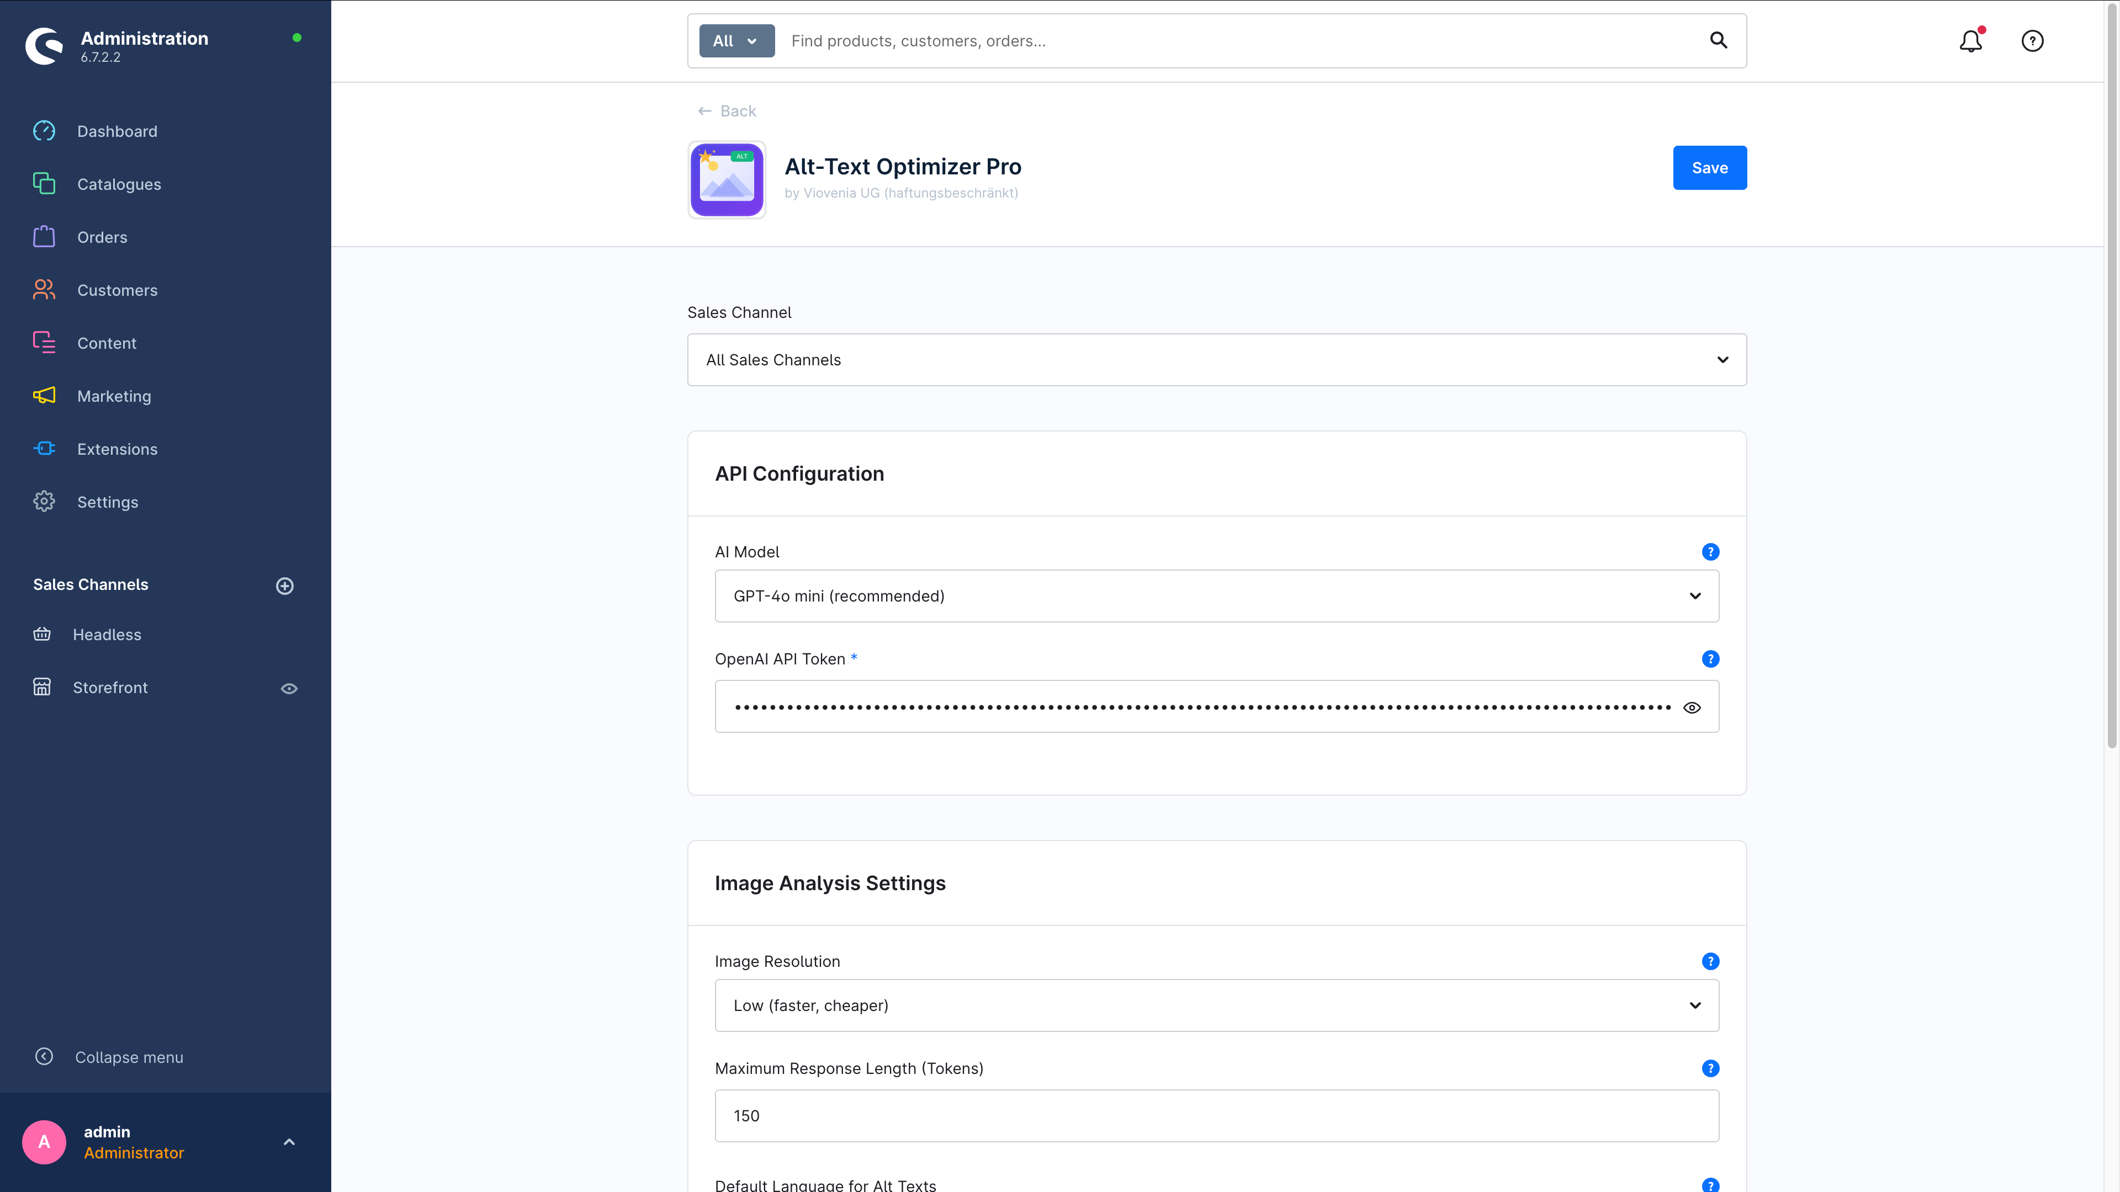Click the help circle icon in header

(2032, 40)
